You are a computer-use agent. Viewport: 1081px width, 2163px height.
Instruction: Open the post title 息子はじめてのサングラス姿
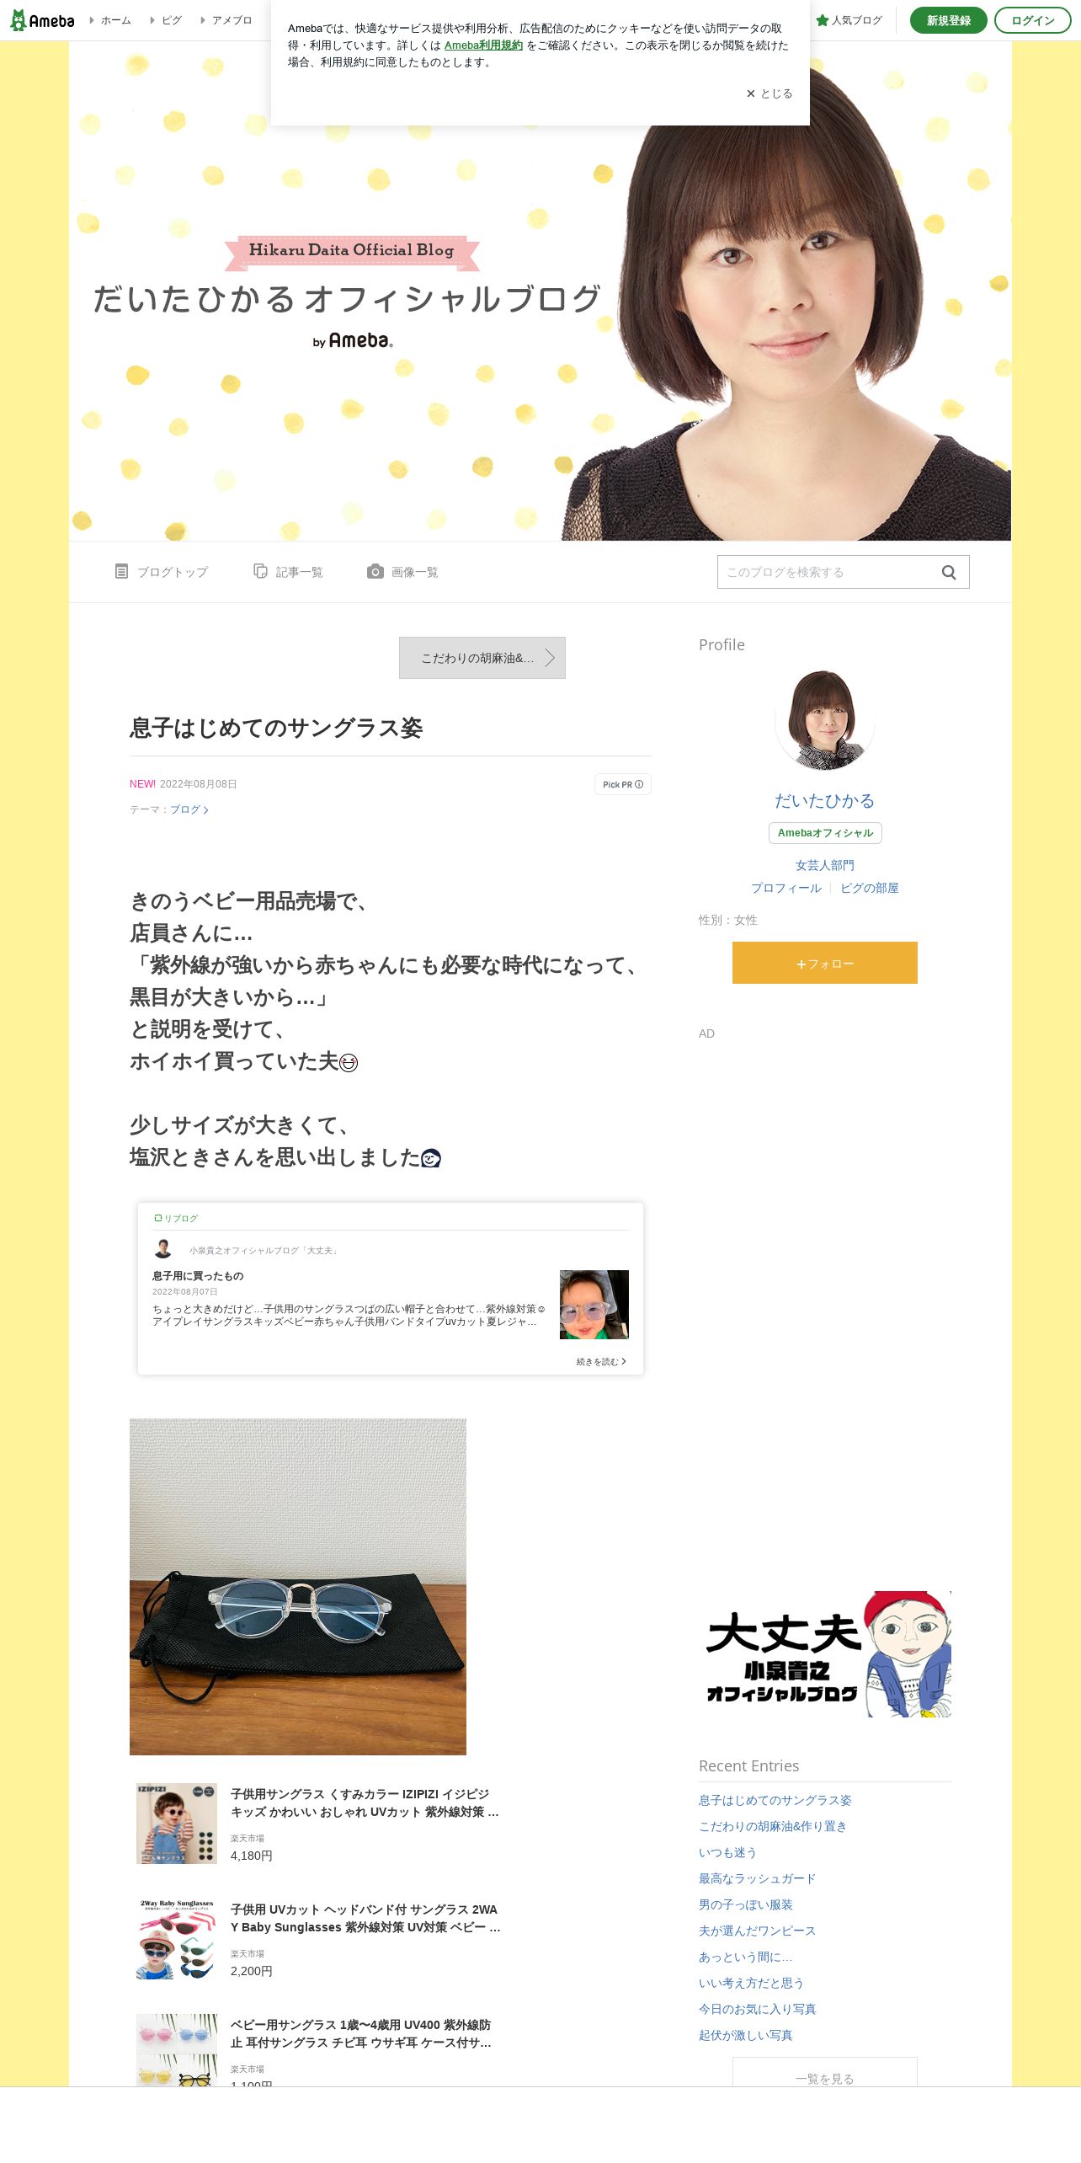coord(276,728)
